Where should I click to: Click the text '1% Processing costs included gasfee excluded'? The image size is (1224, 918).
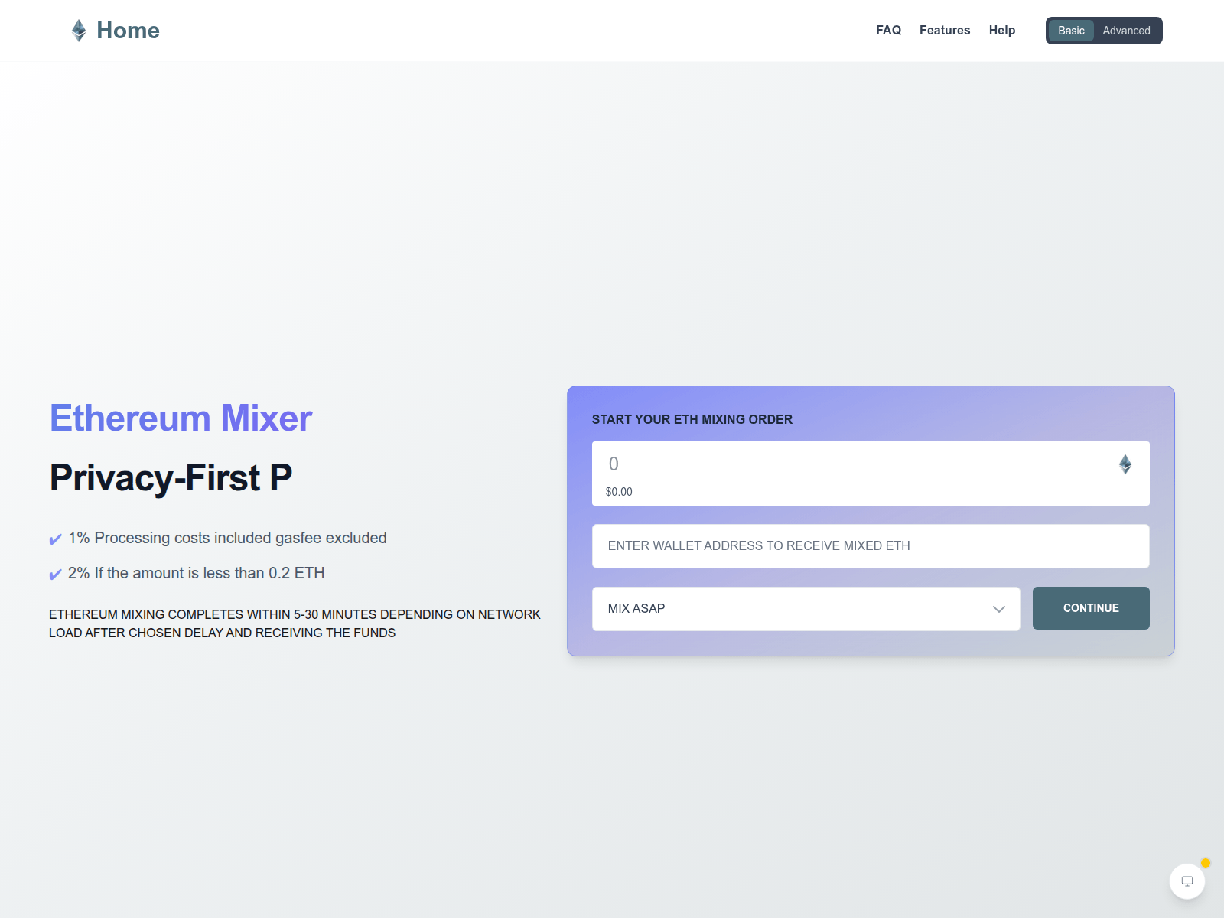228,538
